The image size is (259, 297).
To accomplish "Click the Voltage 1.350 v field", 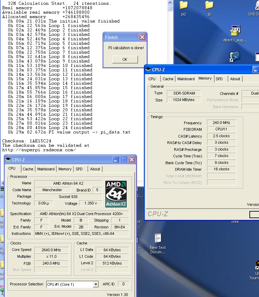I will tap(91, 203).
